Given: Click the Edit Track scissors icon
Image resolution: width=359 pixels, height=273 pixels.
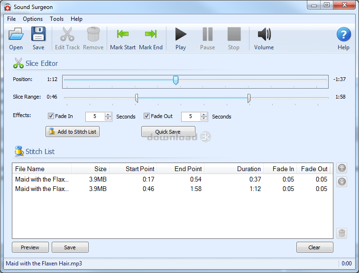Looking at the screenshot, I should tap(67, 38).
